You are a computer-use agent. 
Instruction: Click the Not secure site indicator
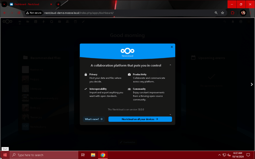(34, 13)
